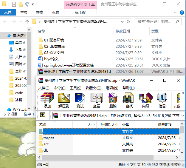The width and height of the screenshot is (186, 168).
Task: Click the Extract To (解压到) toolbar icon
Action: point(64,100)
